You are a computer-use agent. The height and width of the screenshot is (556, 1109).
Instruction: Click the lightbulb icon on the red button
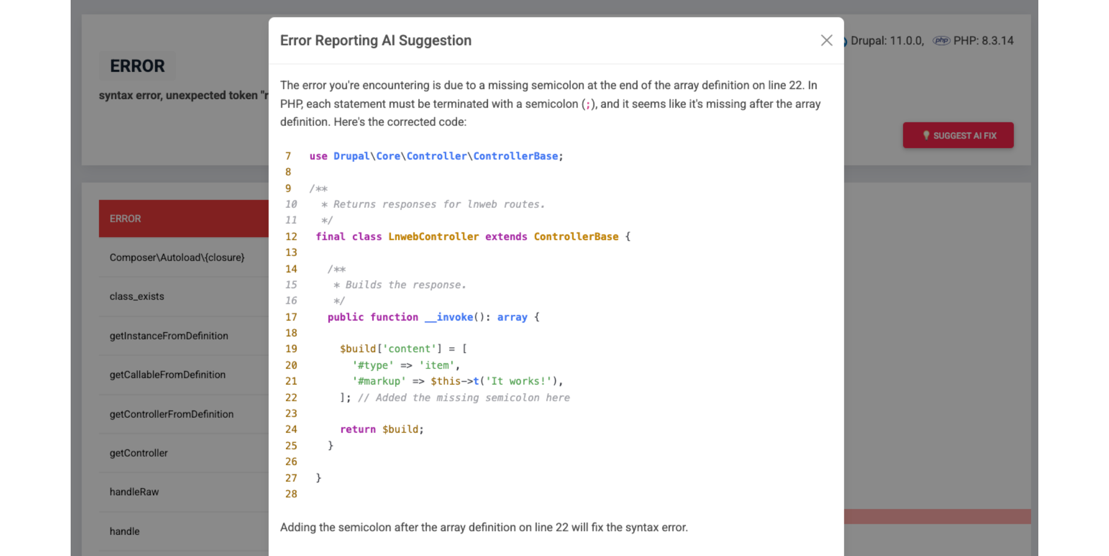(x=926, y=135)
